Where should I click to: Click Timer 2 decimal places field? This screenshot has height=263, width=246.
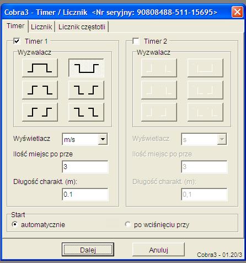[205, 167]
